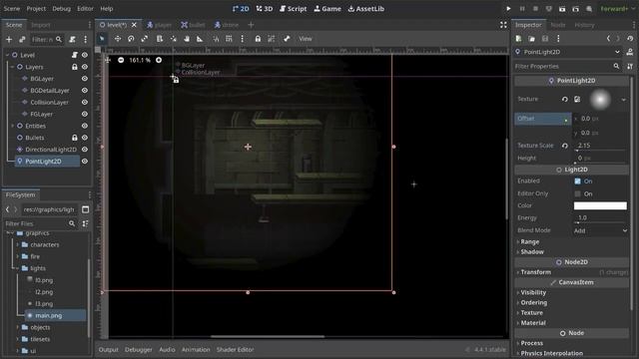Toggle the Grid Snap icon
This screenshot has width=639, height=359.
tap(229, 39)
